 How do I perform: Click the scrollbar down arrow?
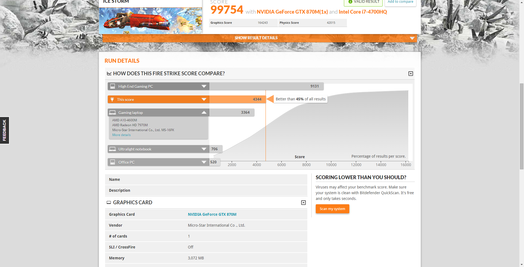[522, 265]
